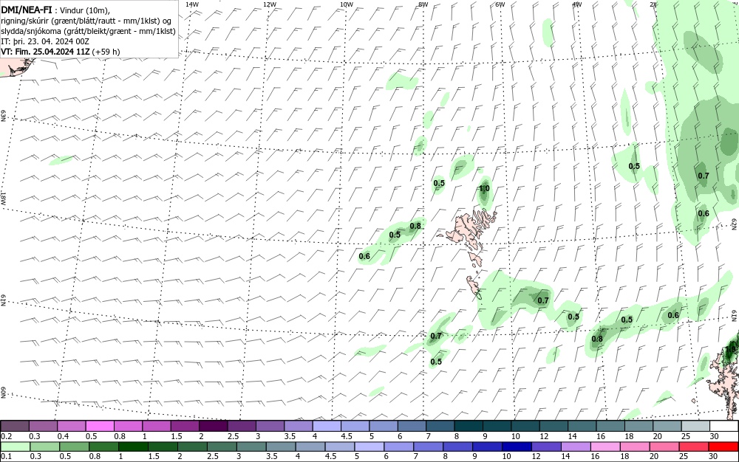Pick the deep blue 10 swatch in rain legend
The width and height of the screenshot is (739, 462).
point(517,447)
